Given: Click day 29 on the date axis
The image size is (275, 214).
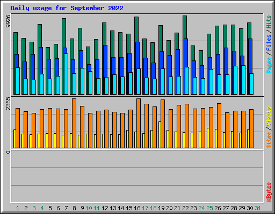Looking at the screenshot, I should (x=242, y=208).
